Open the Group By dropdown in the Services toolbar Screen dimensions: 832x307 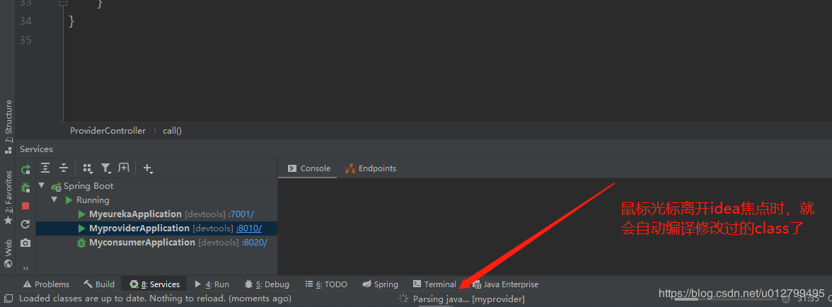coord(88,168)
